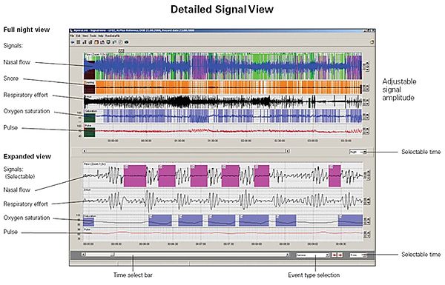Select third blue desaturation block in expanded view
This screenshot has width=445, height=285.
(191, 221)
